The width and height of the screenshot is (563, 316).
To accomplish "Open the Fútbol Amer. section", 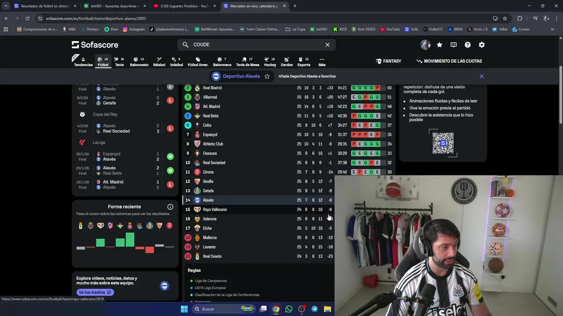I will [x=198, y=61].
